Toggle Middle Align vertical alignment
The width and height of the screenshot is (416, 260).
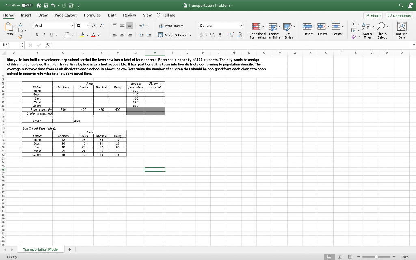pos(122,26)
